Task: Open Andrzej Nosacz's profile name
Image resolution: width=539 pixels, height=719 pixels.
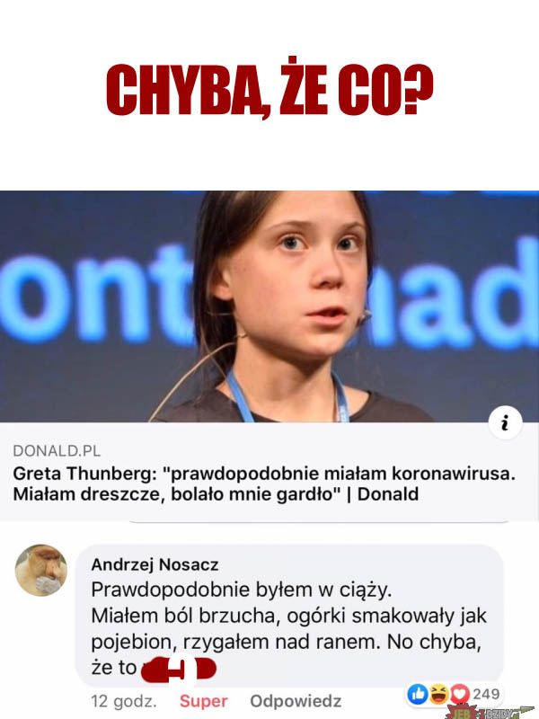Action: 155,564
